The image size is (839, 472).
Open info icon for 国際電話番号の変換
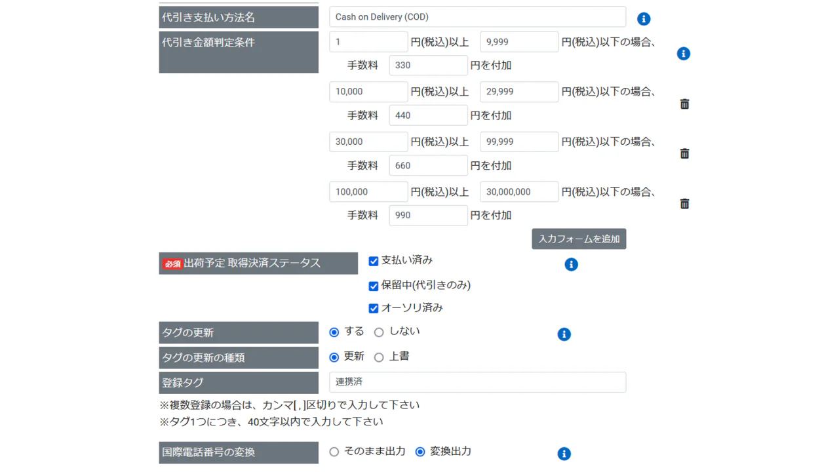tap(564, 454)
